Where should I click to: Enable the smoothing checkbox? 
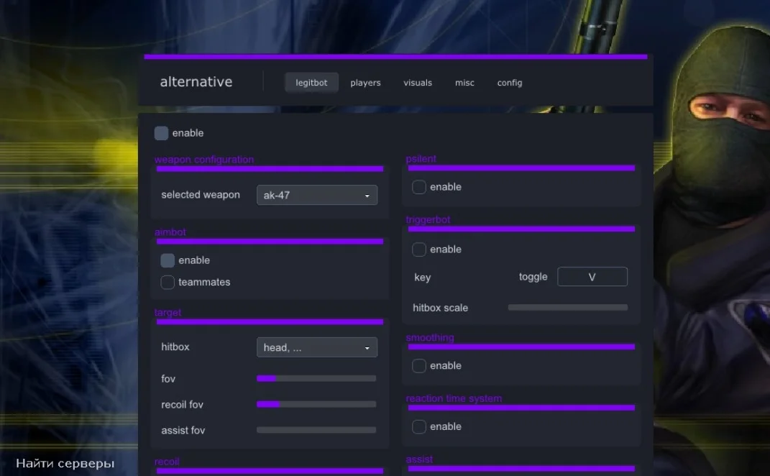point(419,366)
